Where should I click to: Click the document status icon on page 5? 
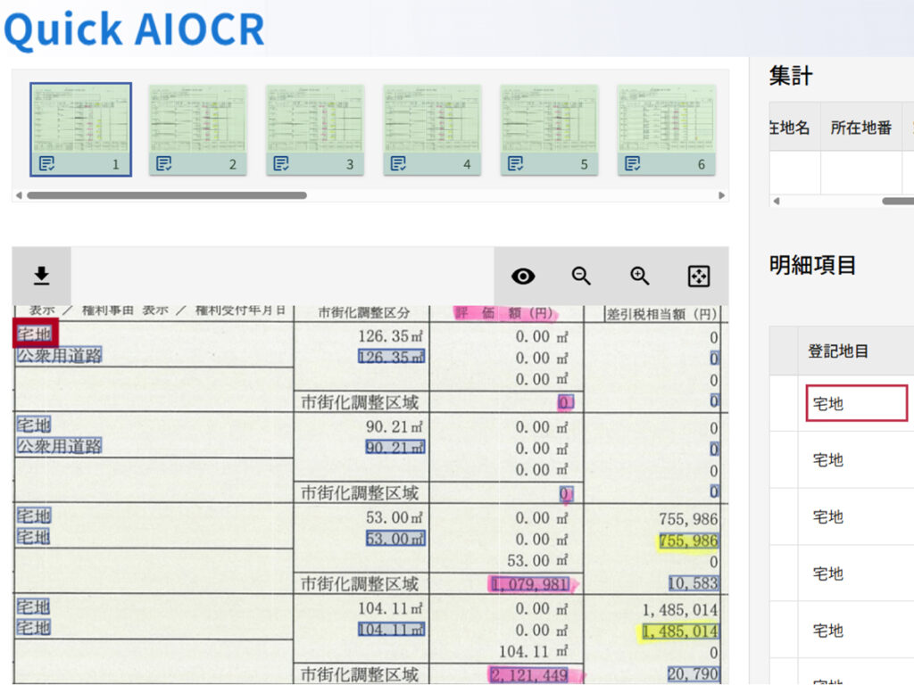point(515,164)
